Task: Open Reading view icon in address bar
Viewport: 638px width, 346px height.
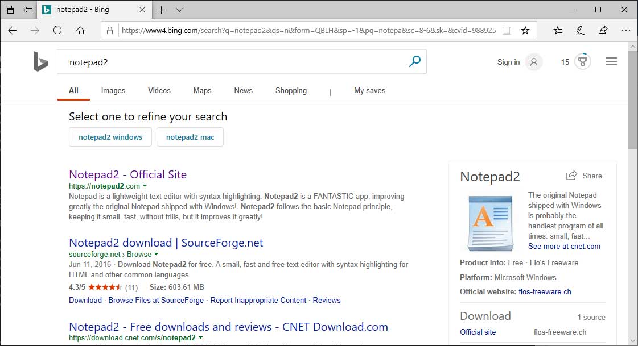Action: point(507,31)
